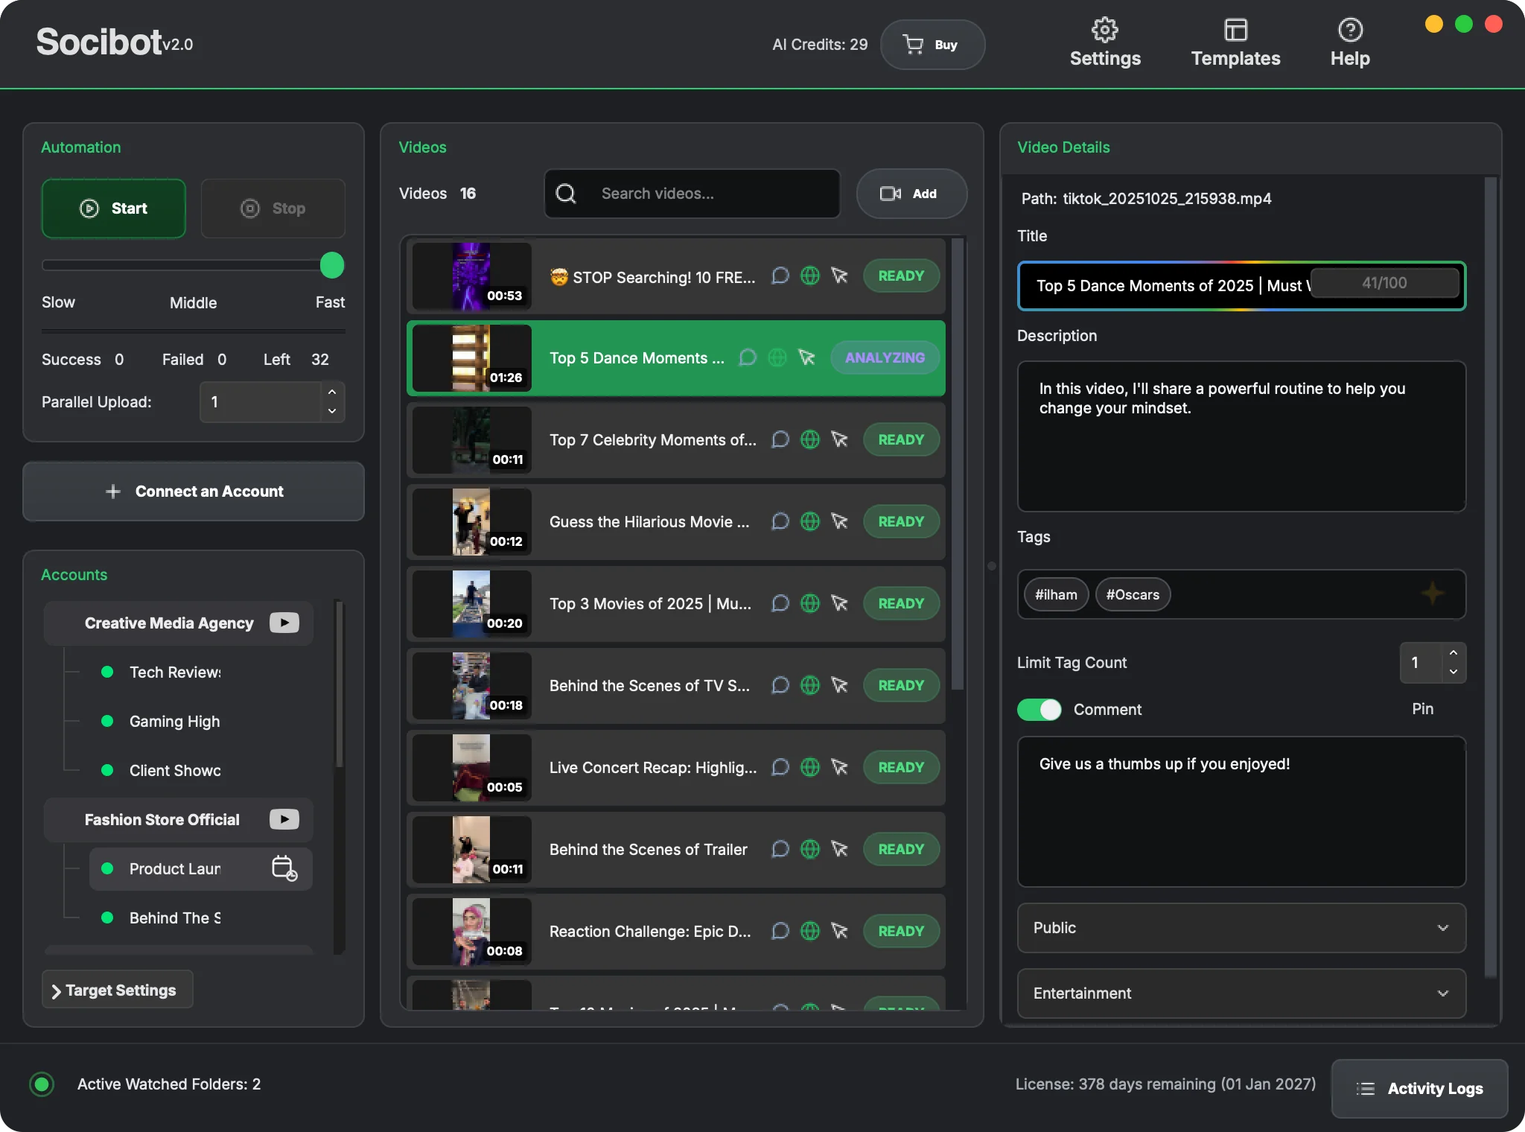
Task: Toggle the Comment switch in Video Details
Action: 1039,710
